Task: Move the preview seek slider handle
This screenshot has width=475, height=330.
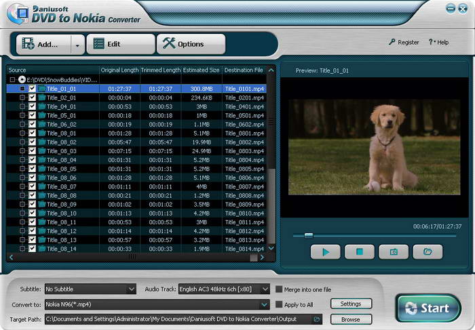Action: (x=309, y=236)
